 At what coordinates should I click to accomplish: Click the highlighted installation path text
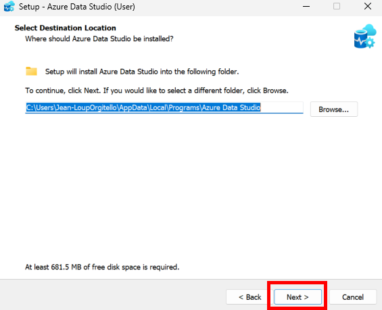coord(143,107)
